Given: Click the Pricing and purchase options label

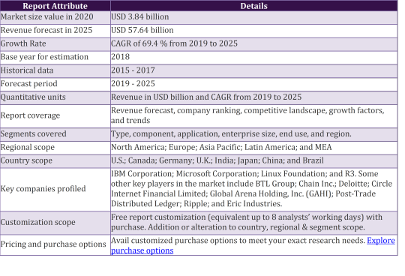Looking at the screenshot, I should point(53,244).
